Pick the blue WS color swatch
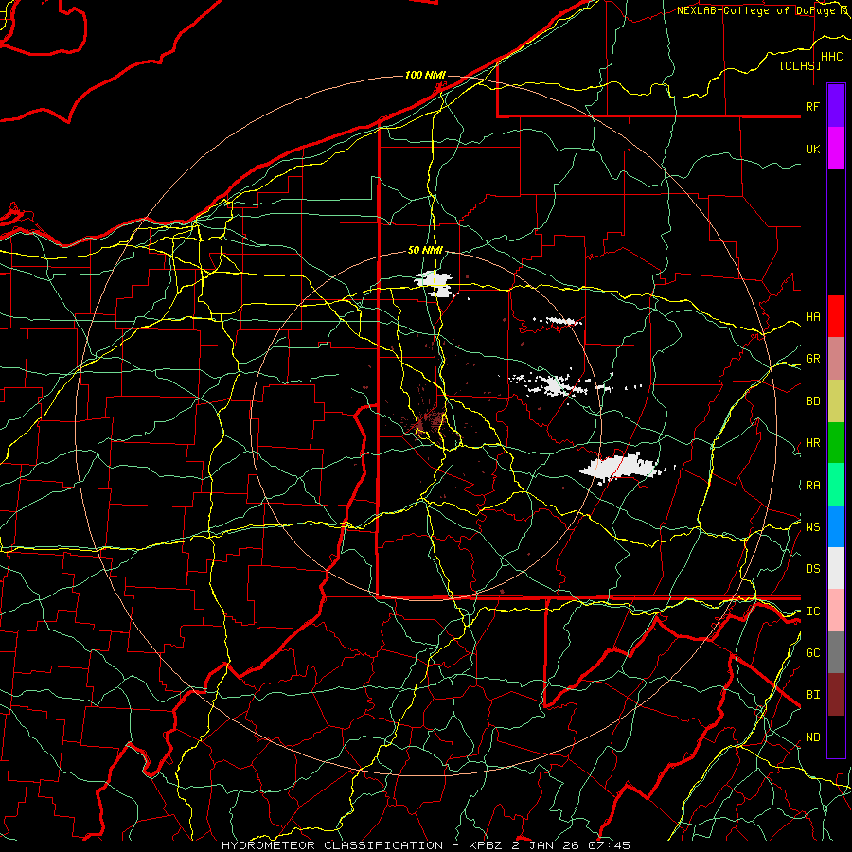Viewport: 852px width, 852px height. [x=836, y=526]
